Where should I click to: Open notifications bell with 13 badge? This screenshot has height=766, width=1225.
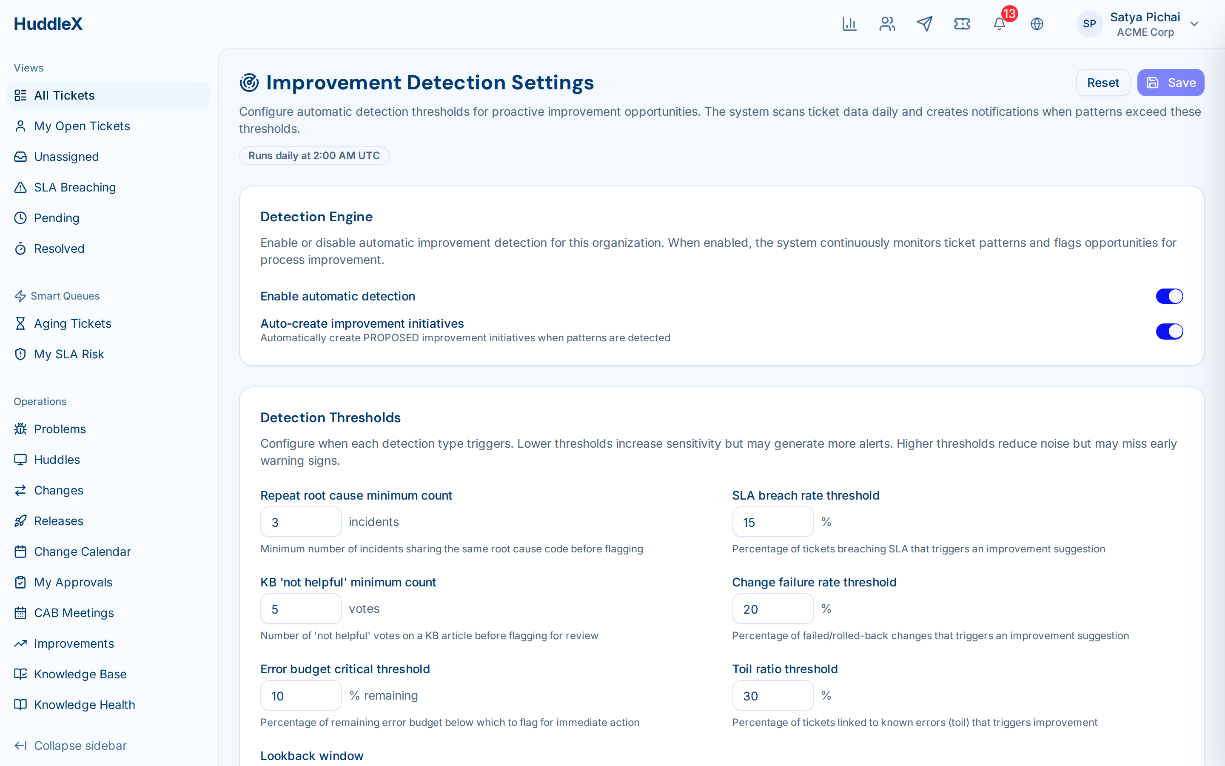pyautogui.click(x=1000, y=24)
